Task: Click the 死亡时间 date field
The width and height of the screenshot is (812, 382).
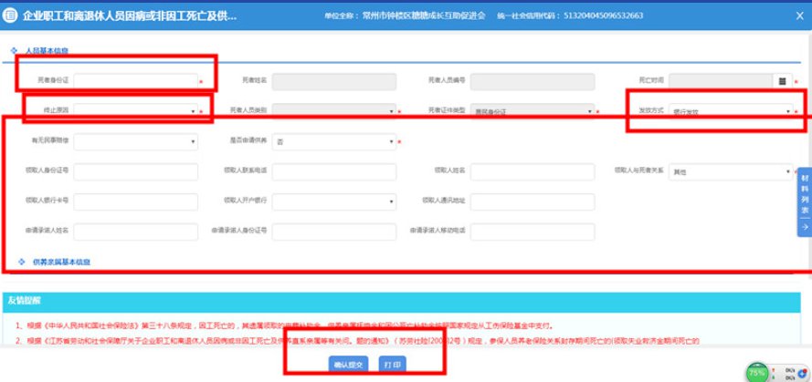Action: pyautogui.click(x=721, y=82)
